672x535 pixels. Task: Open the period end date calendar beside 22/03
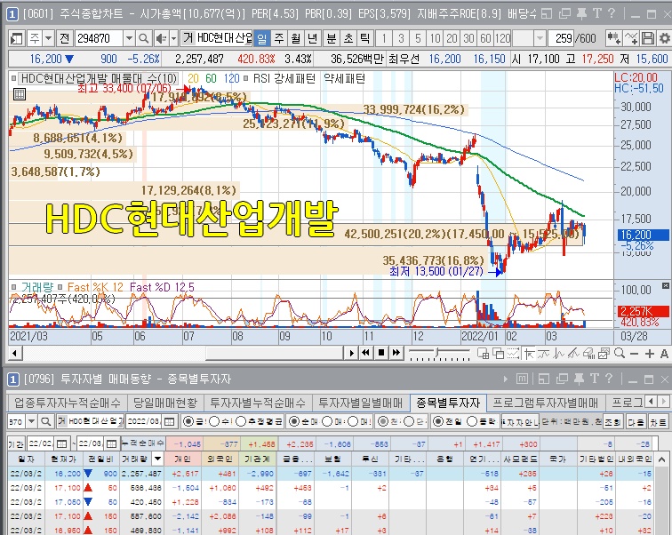pyautogui.click(x=111, y=443)
